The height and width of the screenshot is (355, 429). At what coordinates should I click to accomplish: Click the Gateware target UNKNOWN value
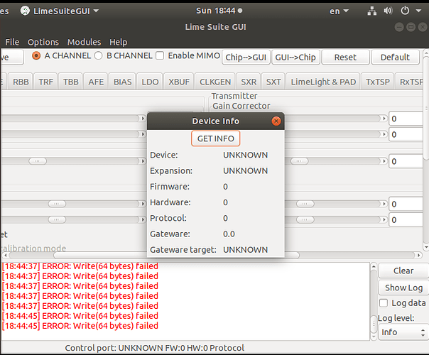coord(246,250)
